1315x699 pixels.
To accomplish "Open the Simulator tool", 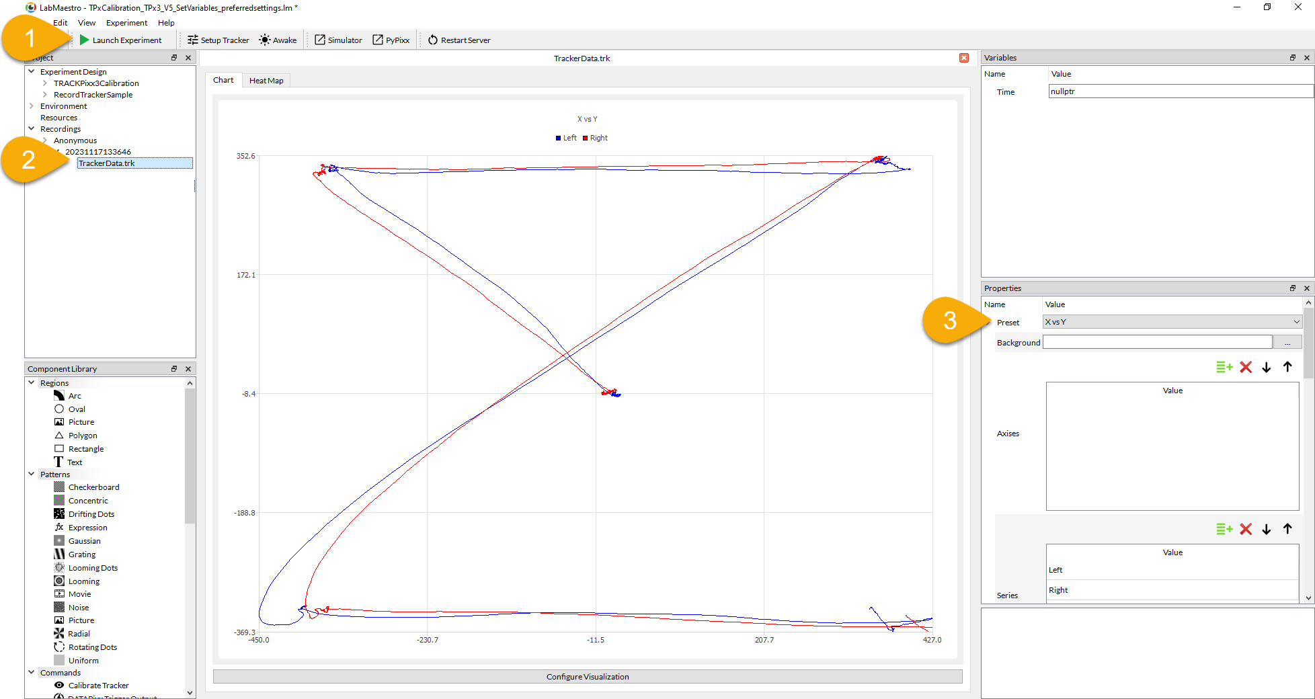I will click(x=338, y=40).
